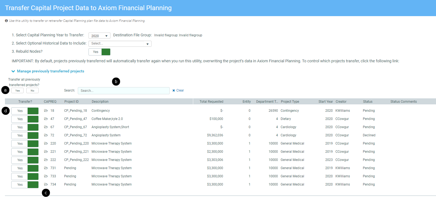Image resolution: width=436 pixels, height=197 pixels.
Task: Open folder icon for CAPREQ 734
Action: click(x=46, y=184)
